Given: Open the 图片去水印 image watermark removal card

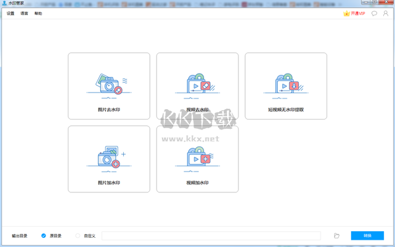Looking at the screenshot, I should click(109, 86).
